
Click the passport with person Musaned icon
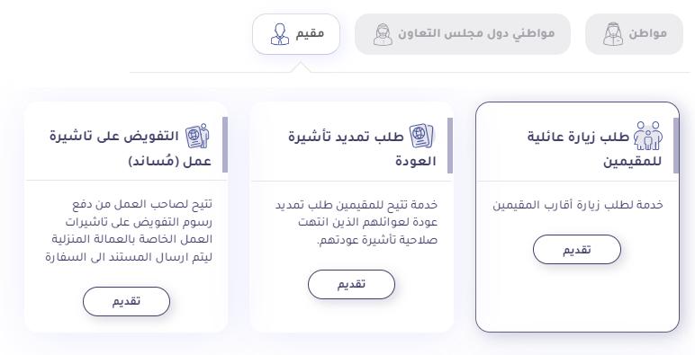click(197, 136)
